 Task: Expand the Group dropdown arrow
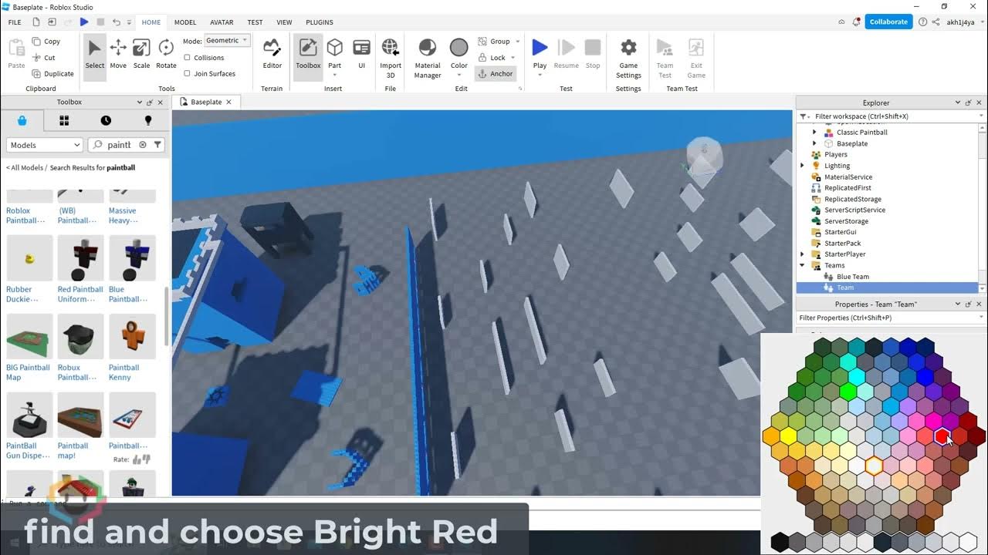(517, 42)
